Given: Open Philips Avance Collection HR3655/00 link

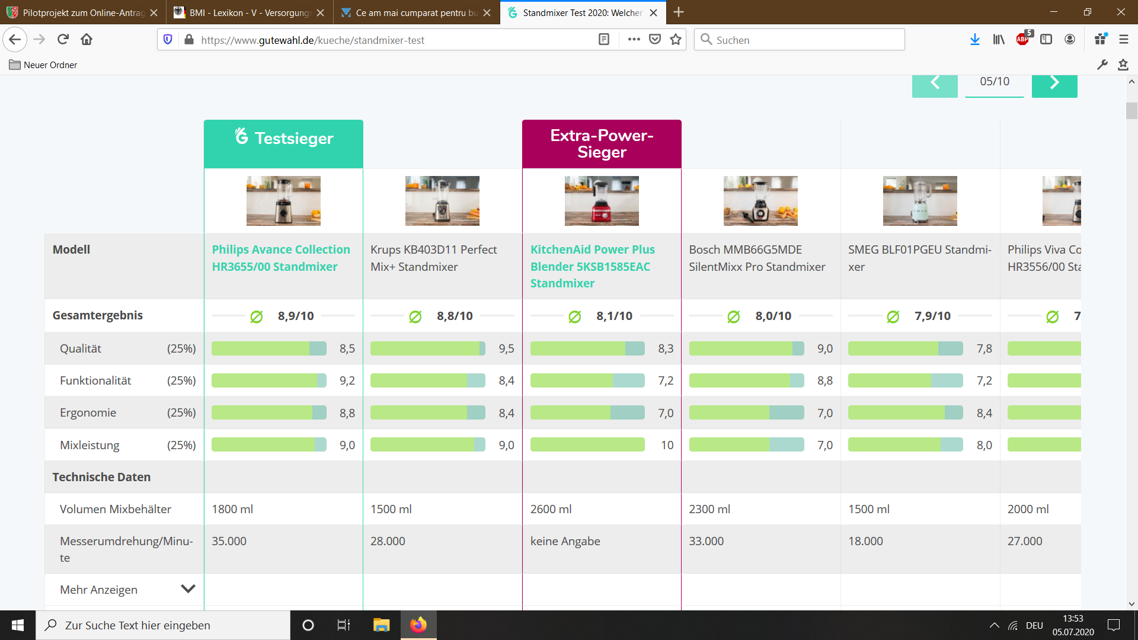Looking at the screenshot, I should pos(281,258).
